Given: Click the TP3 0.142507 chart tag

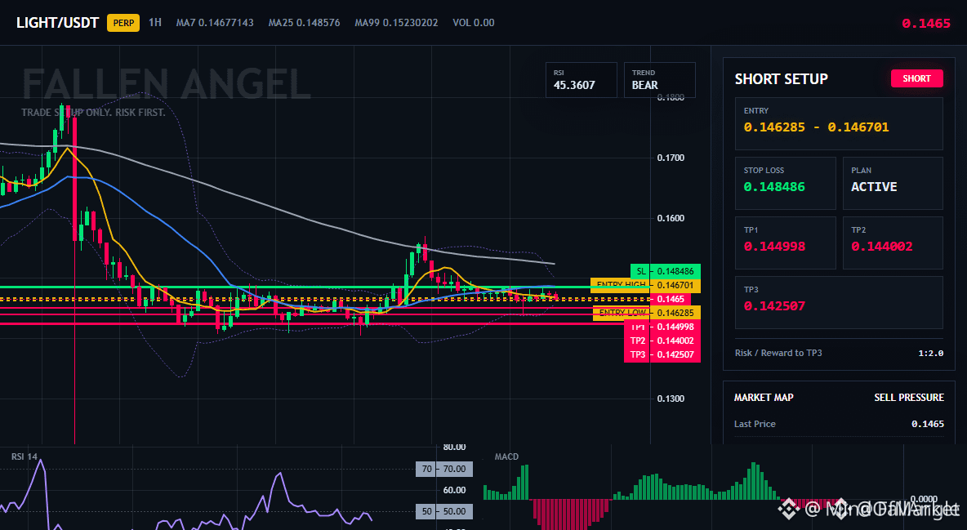Looking at the screenshot, I should point(662,354).
